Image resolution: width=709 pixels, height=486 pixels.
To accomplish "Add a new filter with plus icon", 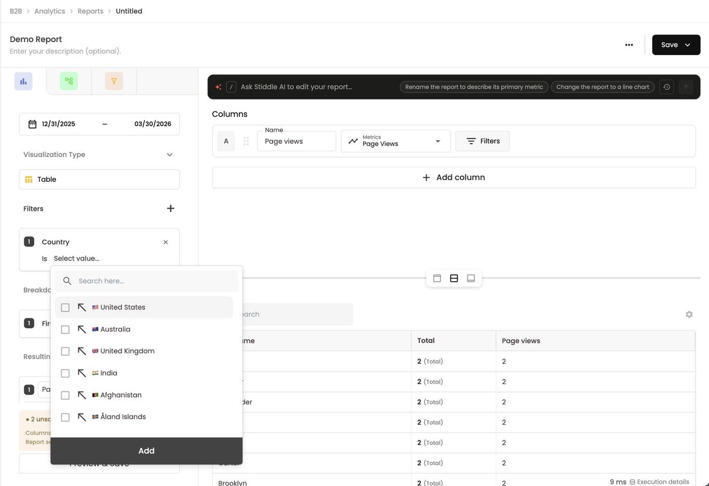I will tap(171, 209).
